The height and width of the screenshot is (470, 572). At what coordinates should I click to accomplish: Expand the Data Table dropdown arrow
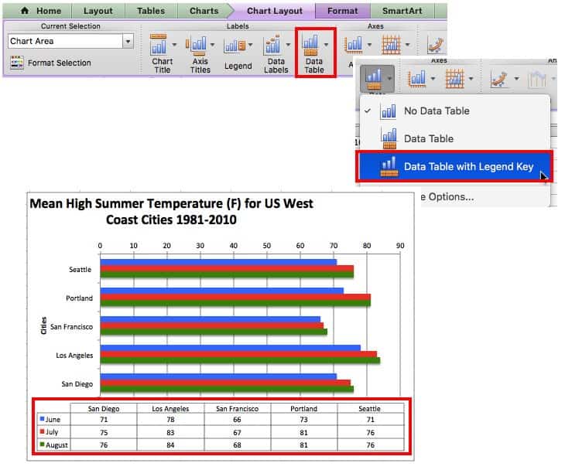coord(327,45)
